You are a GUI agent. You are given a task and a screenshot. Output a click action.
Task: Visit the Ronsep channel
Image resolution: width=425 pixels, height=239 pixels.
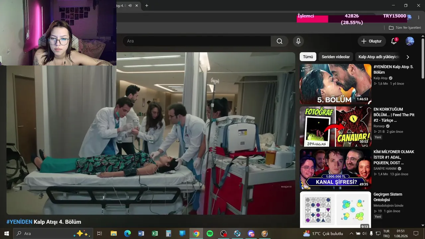(x=379, y=126)
